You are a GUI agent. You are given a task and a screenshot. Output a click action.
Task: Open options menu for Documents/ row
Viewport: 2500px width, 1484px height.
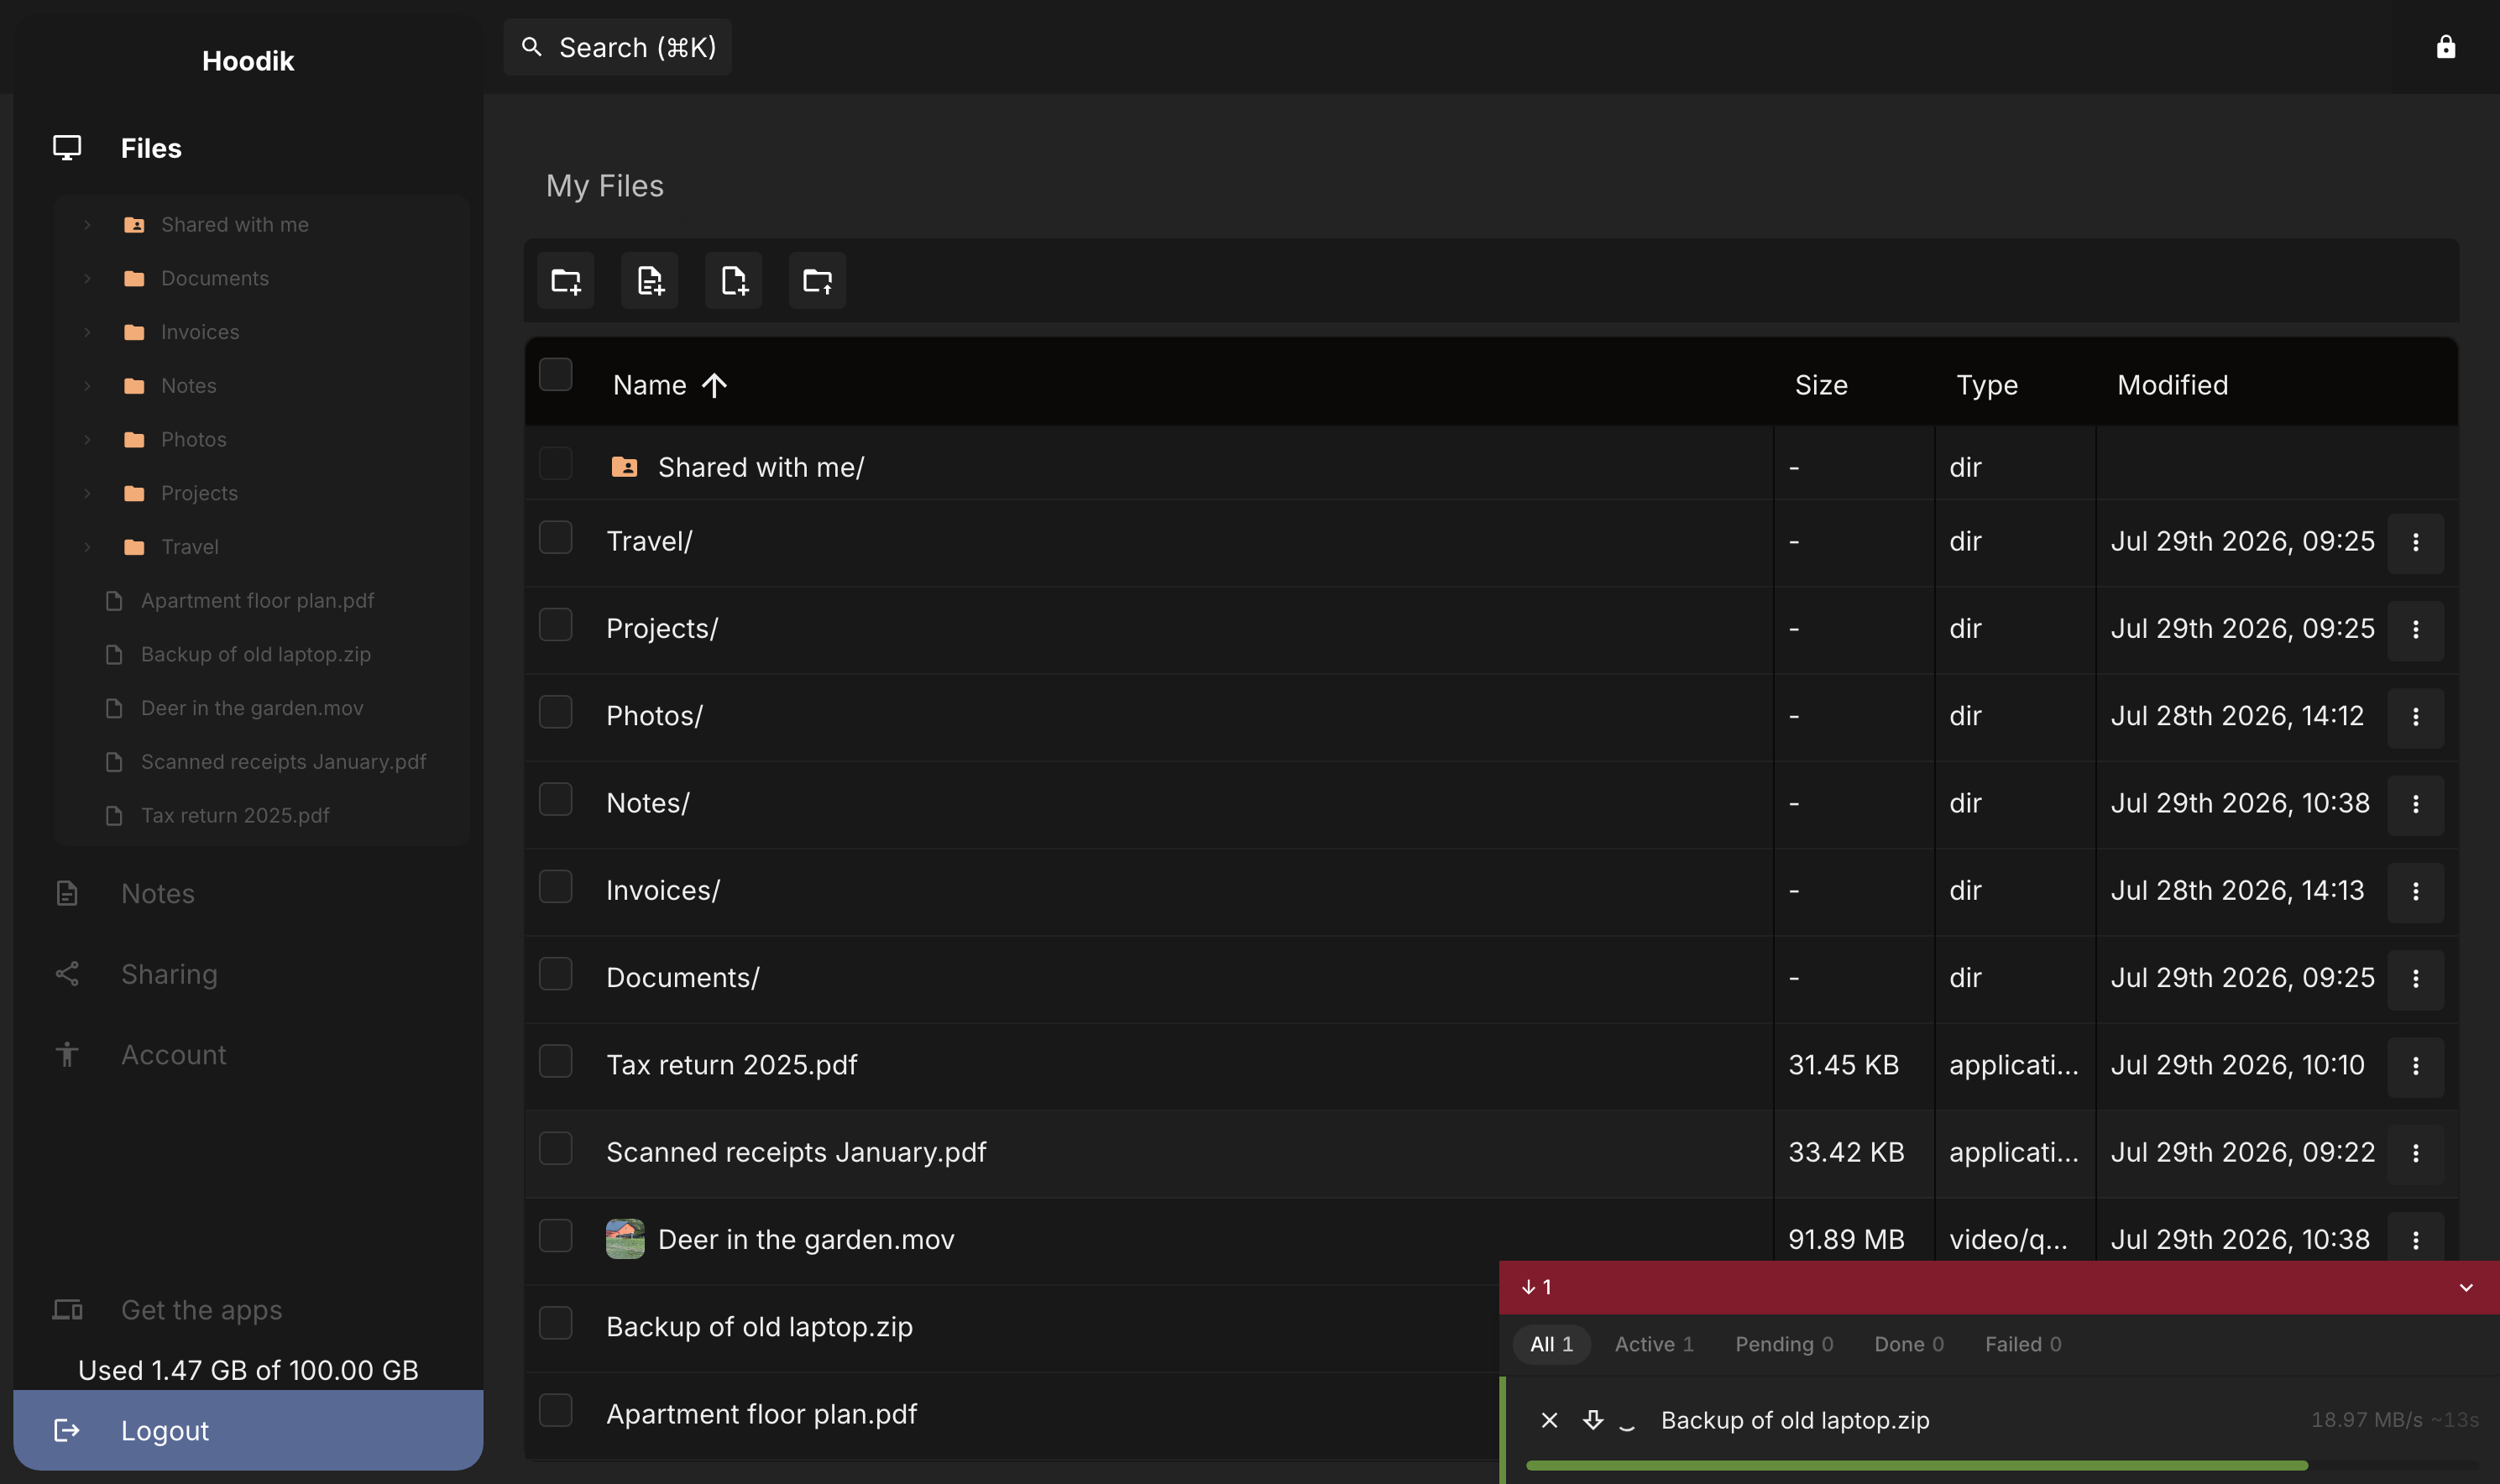click(2416, 979)
